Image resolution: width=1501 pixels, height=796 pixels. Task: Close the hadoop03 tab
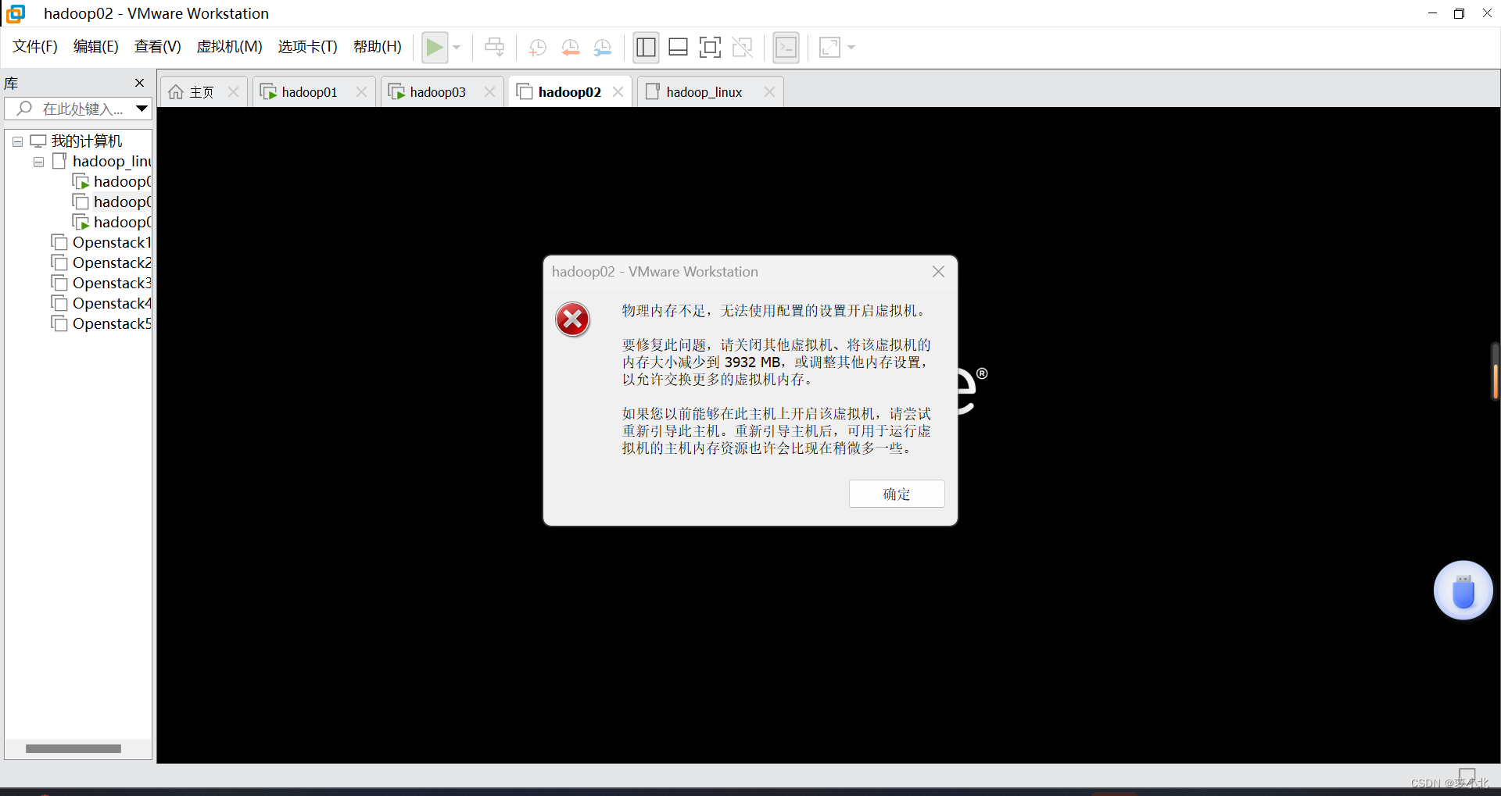click(x=489, y=92)
